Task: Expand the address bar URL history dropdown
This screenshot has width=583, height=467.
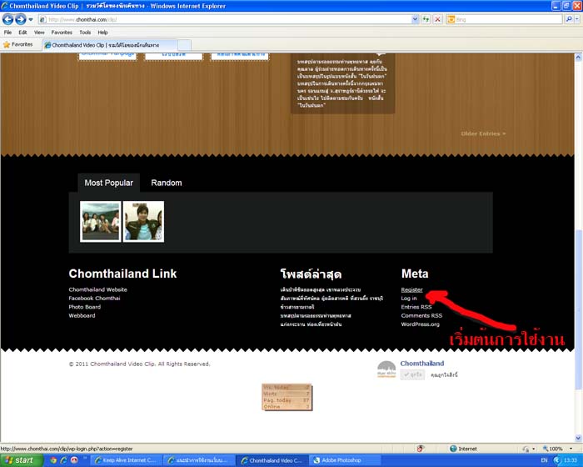Action: [x=416, y=19]
